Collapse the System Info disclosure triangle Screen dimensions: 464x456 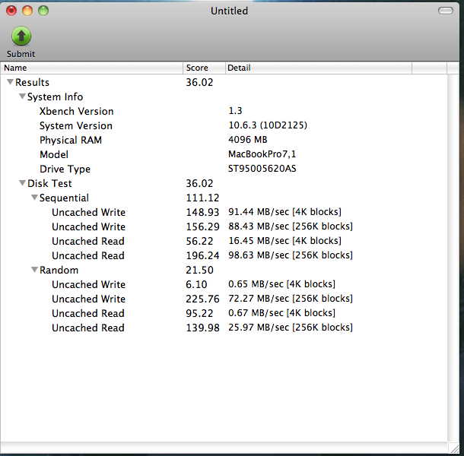click(x=22, y=97)
